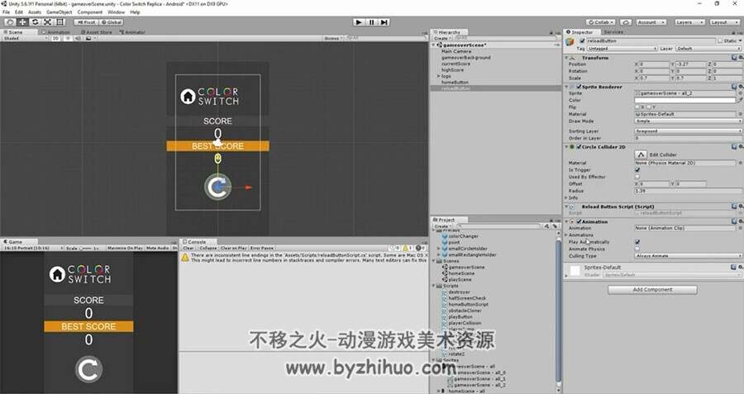
Task: Check Used By Effector checkbox
Action: point(637,177)
